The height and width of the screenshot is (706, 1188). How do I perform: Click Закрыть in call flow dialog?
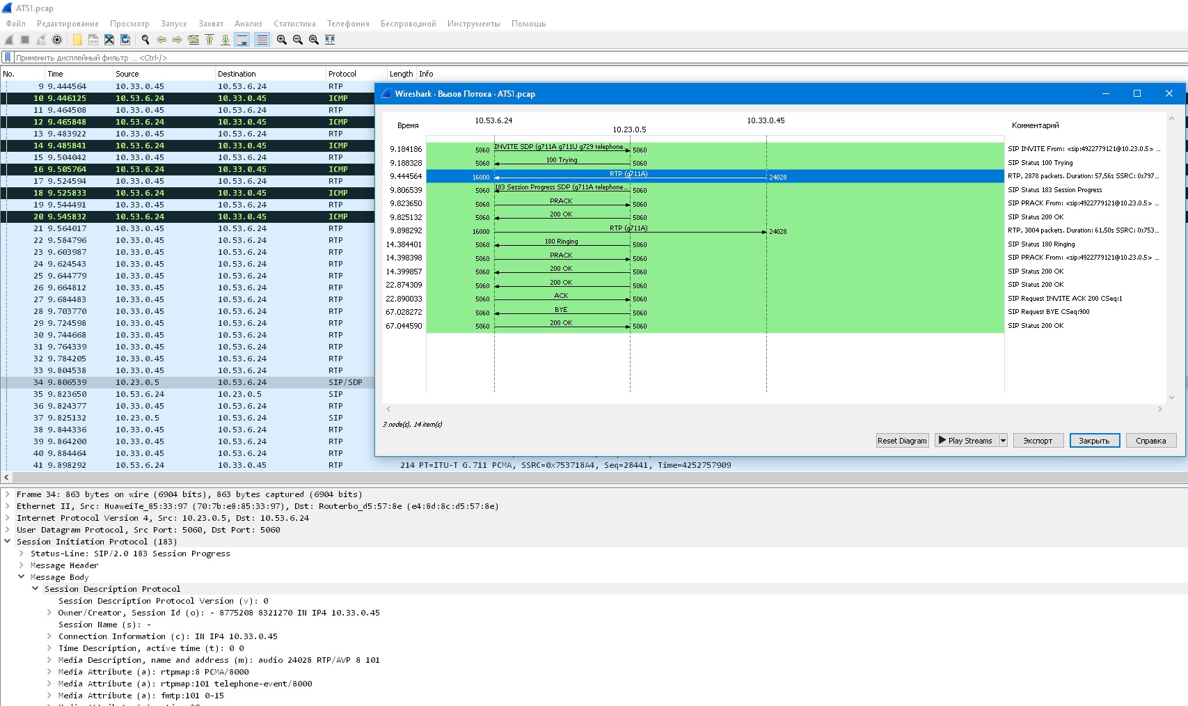coord(1094,441)
